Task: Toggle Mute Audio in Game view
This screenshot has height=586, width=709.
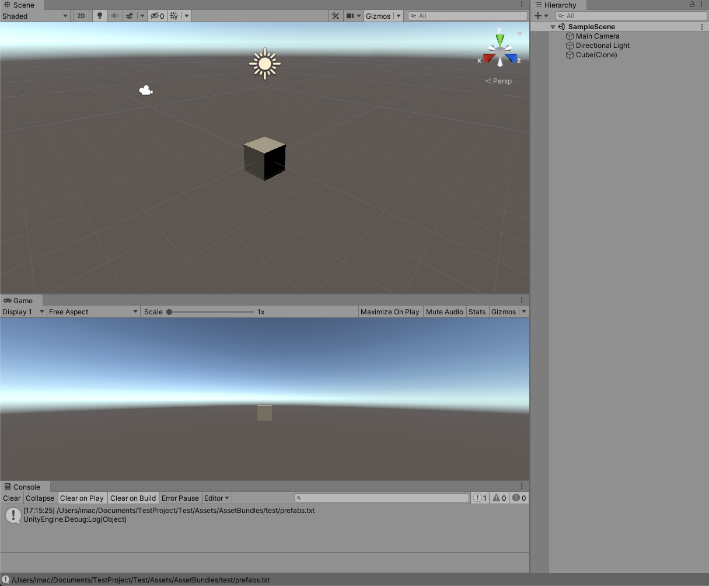Action: point(445,311)
